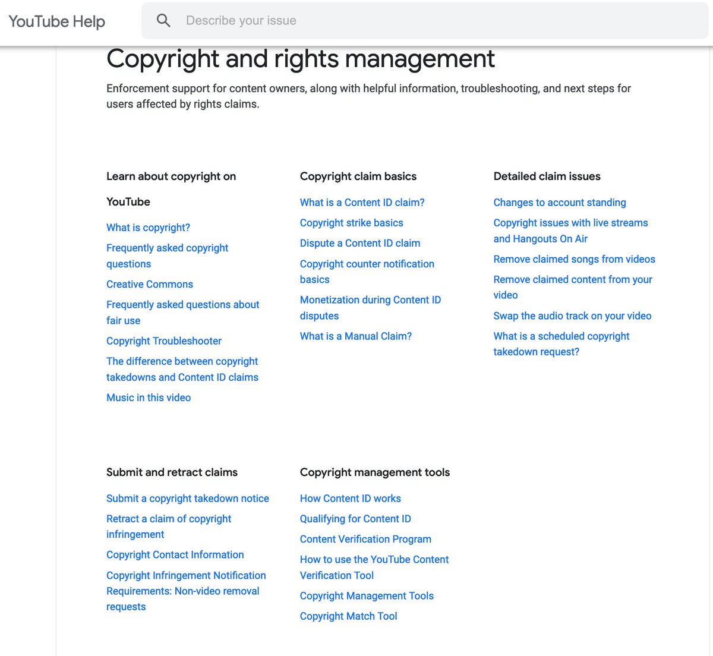Open 'Content Verification Program' link
This screenshot has width=713, height=656.
coord(365,539)
